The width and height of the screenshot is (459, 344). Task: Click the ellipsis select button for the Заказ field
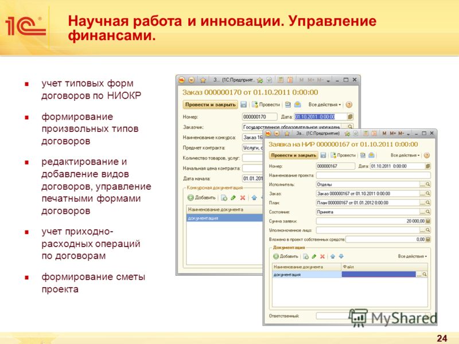click(x=422, y=194)
